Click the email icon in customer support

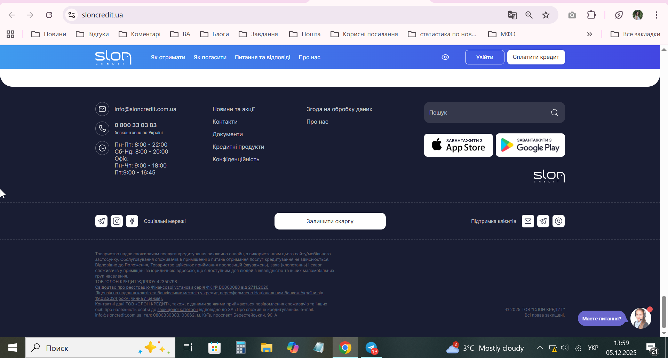528,221
